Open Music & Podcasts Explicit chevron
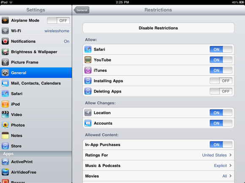This screenshot has width=245, height=183. pyautogui.click(x=231, y=165)
